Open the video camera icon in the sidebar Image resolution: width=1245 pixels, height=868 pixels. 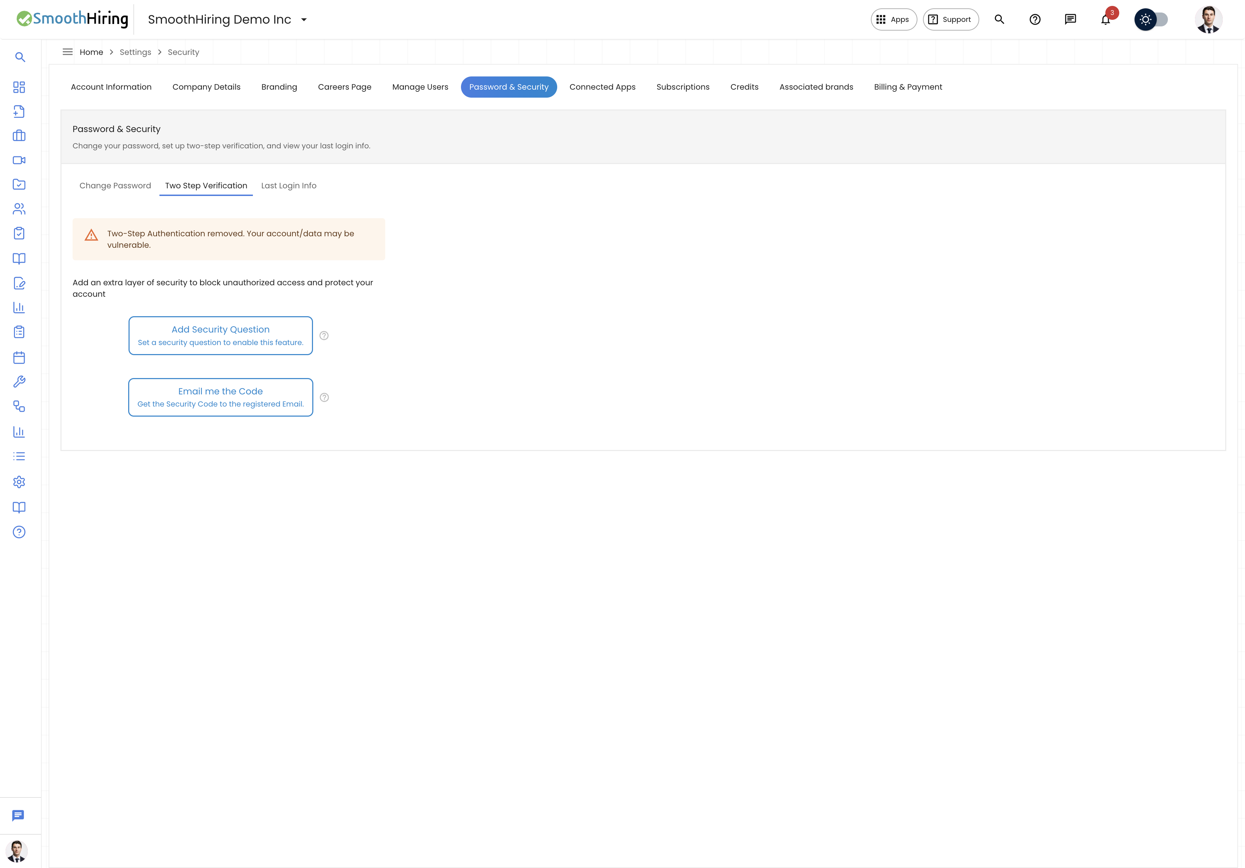tap(19, 160)
